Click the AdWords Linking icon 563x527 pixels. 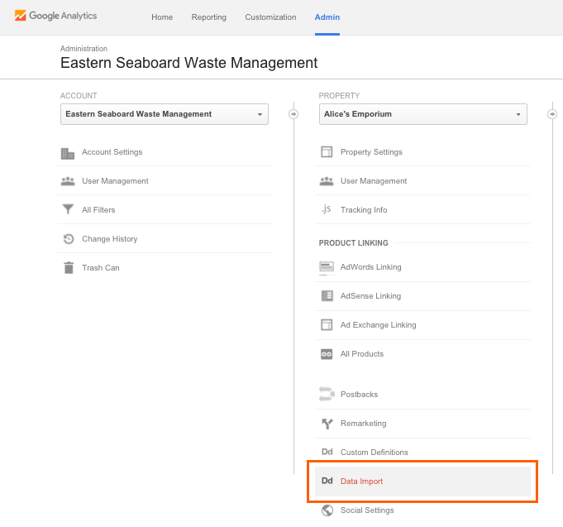(x=327, y=267)
